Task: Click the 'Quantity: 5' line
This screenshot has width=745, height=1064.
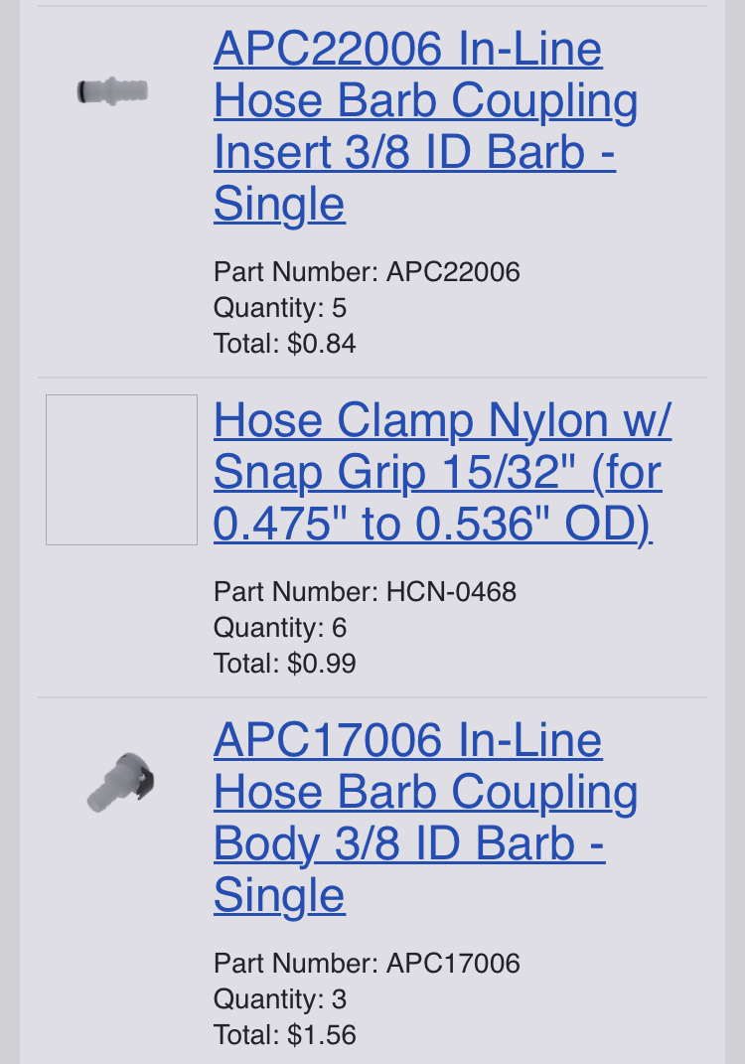Action: pos(279,308)
